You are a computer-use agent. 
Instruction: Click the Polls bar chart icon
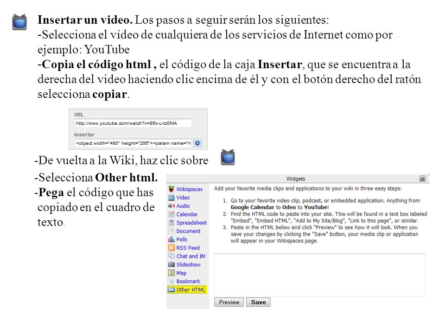[x=171, y=239]
